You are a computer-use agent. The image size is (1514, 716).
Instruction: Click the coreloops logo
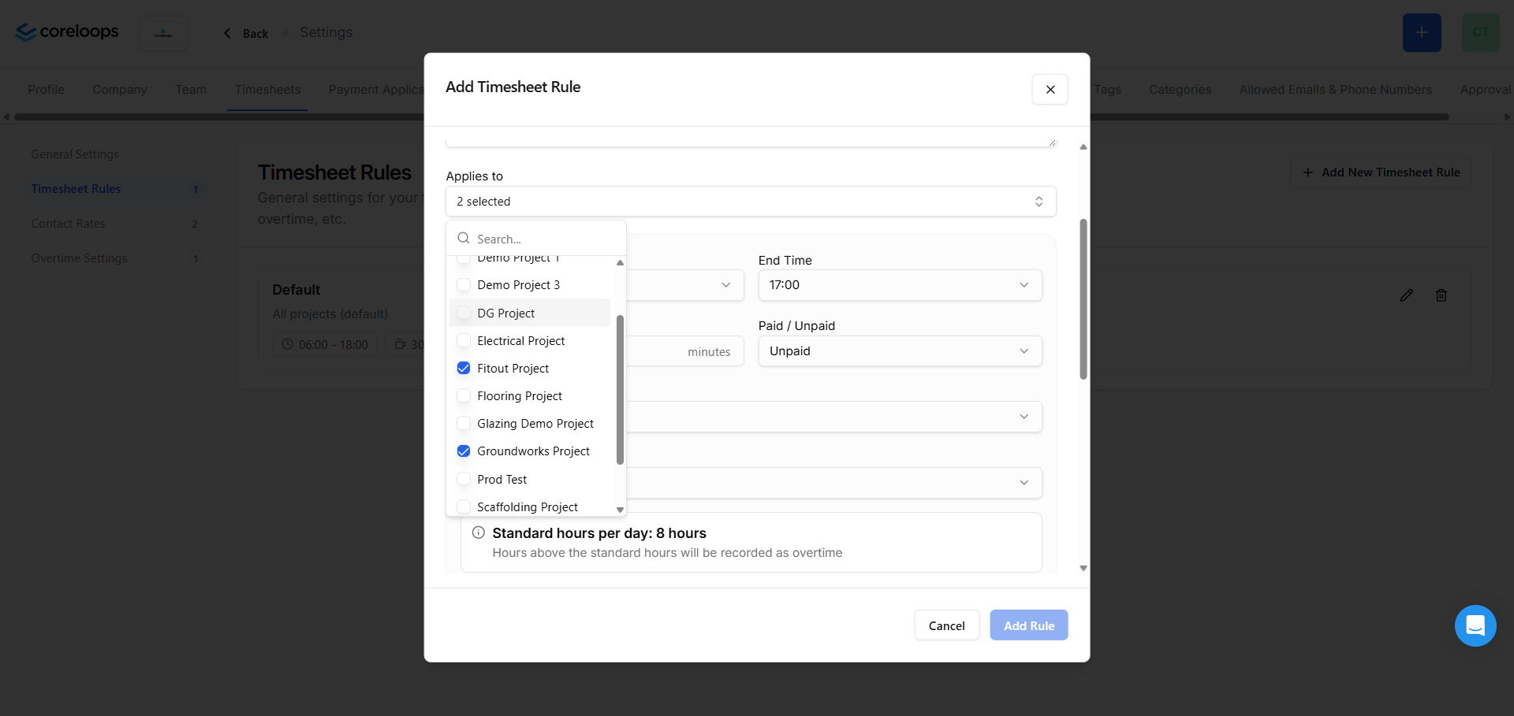pos(67,32)
